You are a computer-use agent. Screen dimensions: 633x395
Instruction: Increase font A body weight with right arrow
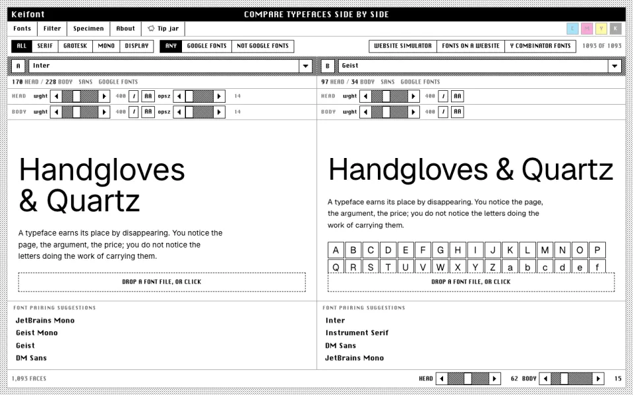point(104,112)
